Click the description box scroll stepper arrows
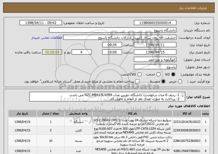218x154 pixels. click(x=183, y=95)
